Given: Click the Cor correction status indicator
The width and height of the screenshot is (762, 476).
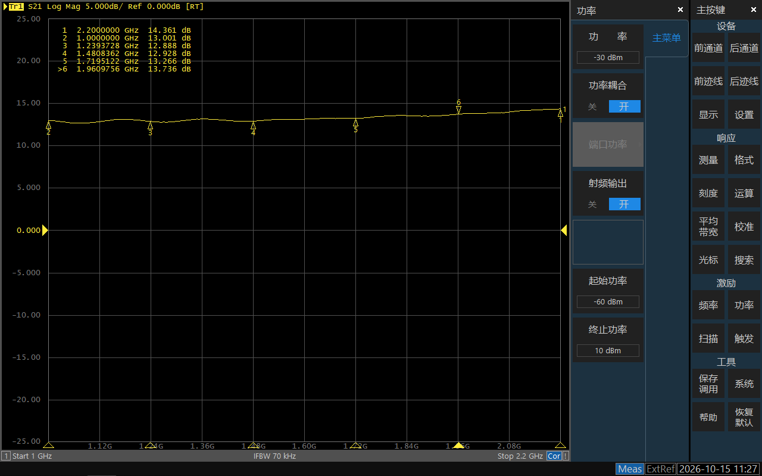Looking at the screenshot, I should point(554,456).
